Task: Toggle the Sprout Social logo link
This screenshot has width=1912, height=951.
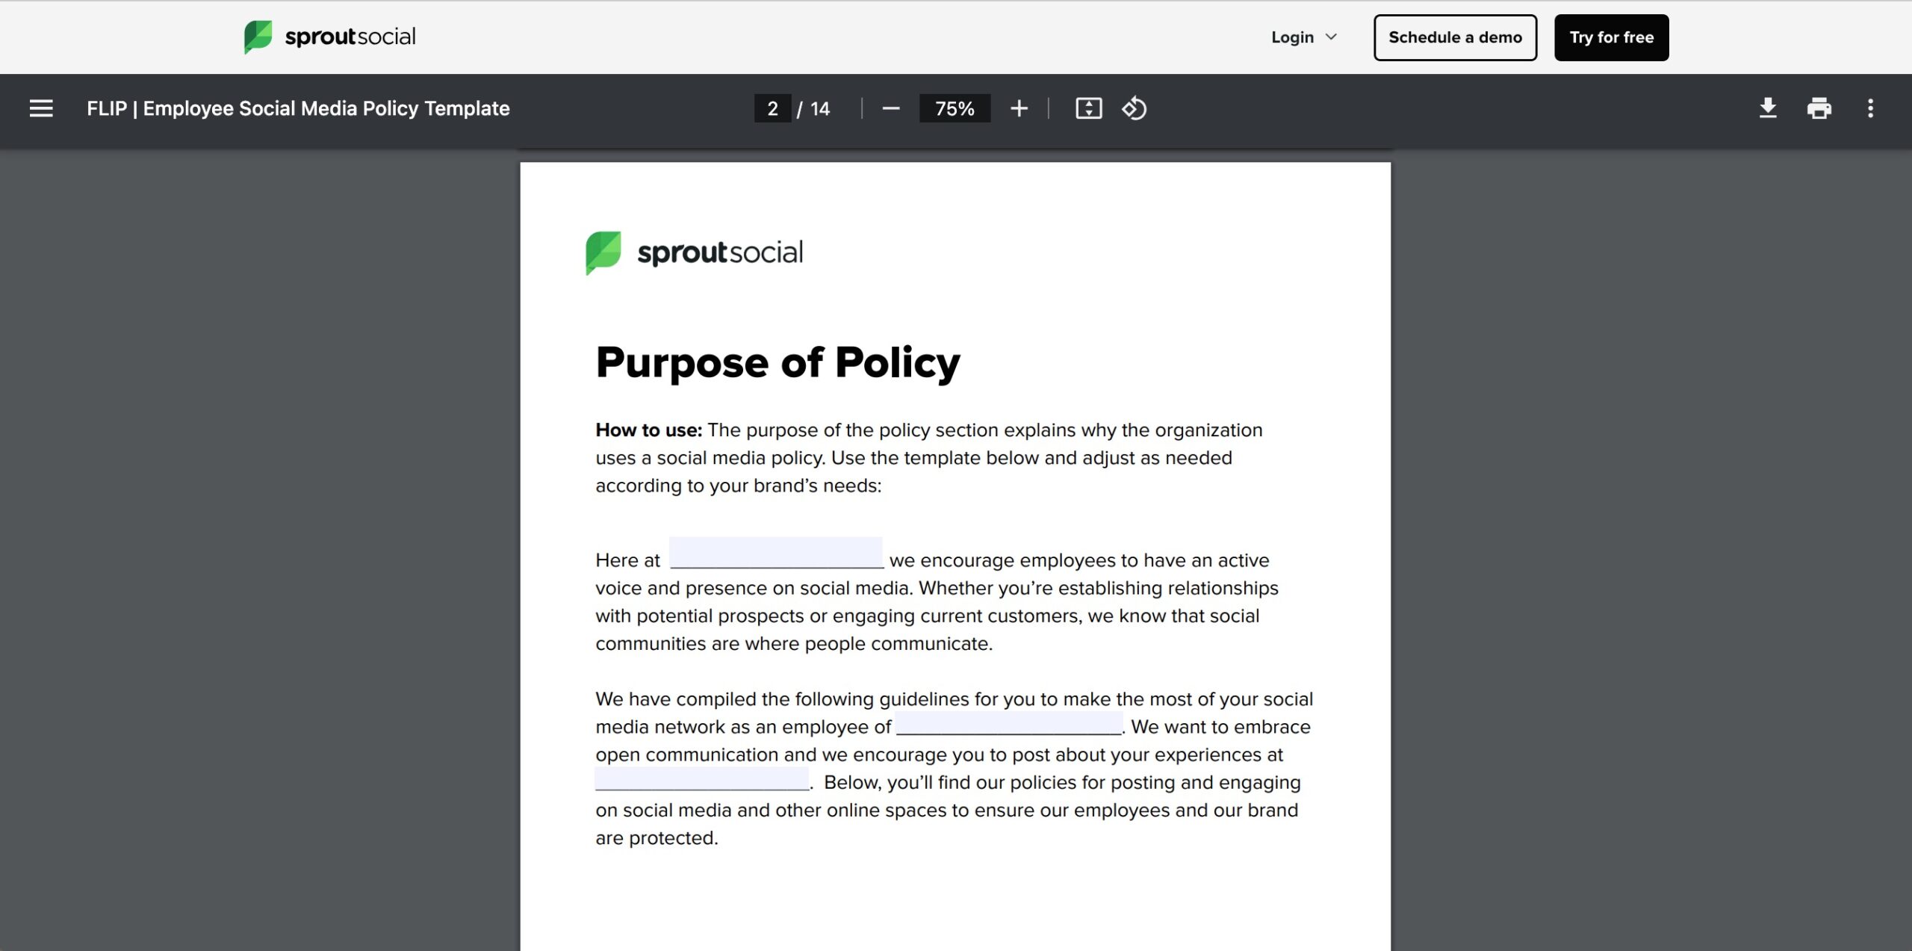Action: pyautogui.click(x=328, y=37)
